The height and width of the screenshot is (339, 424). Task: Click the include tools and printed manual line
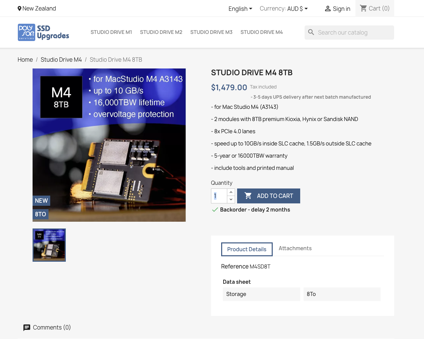pos(252,168)
